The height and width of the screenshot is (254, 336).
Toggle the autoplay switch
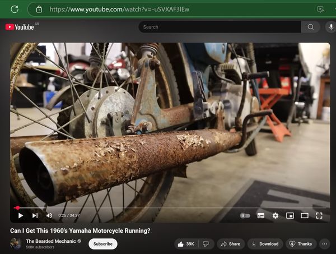[x=245, y=215]
